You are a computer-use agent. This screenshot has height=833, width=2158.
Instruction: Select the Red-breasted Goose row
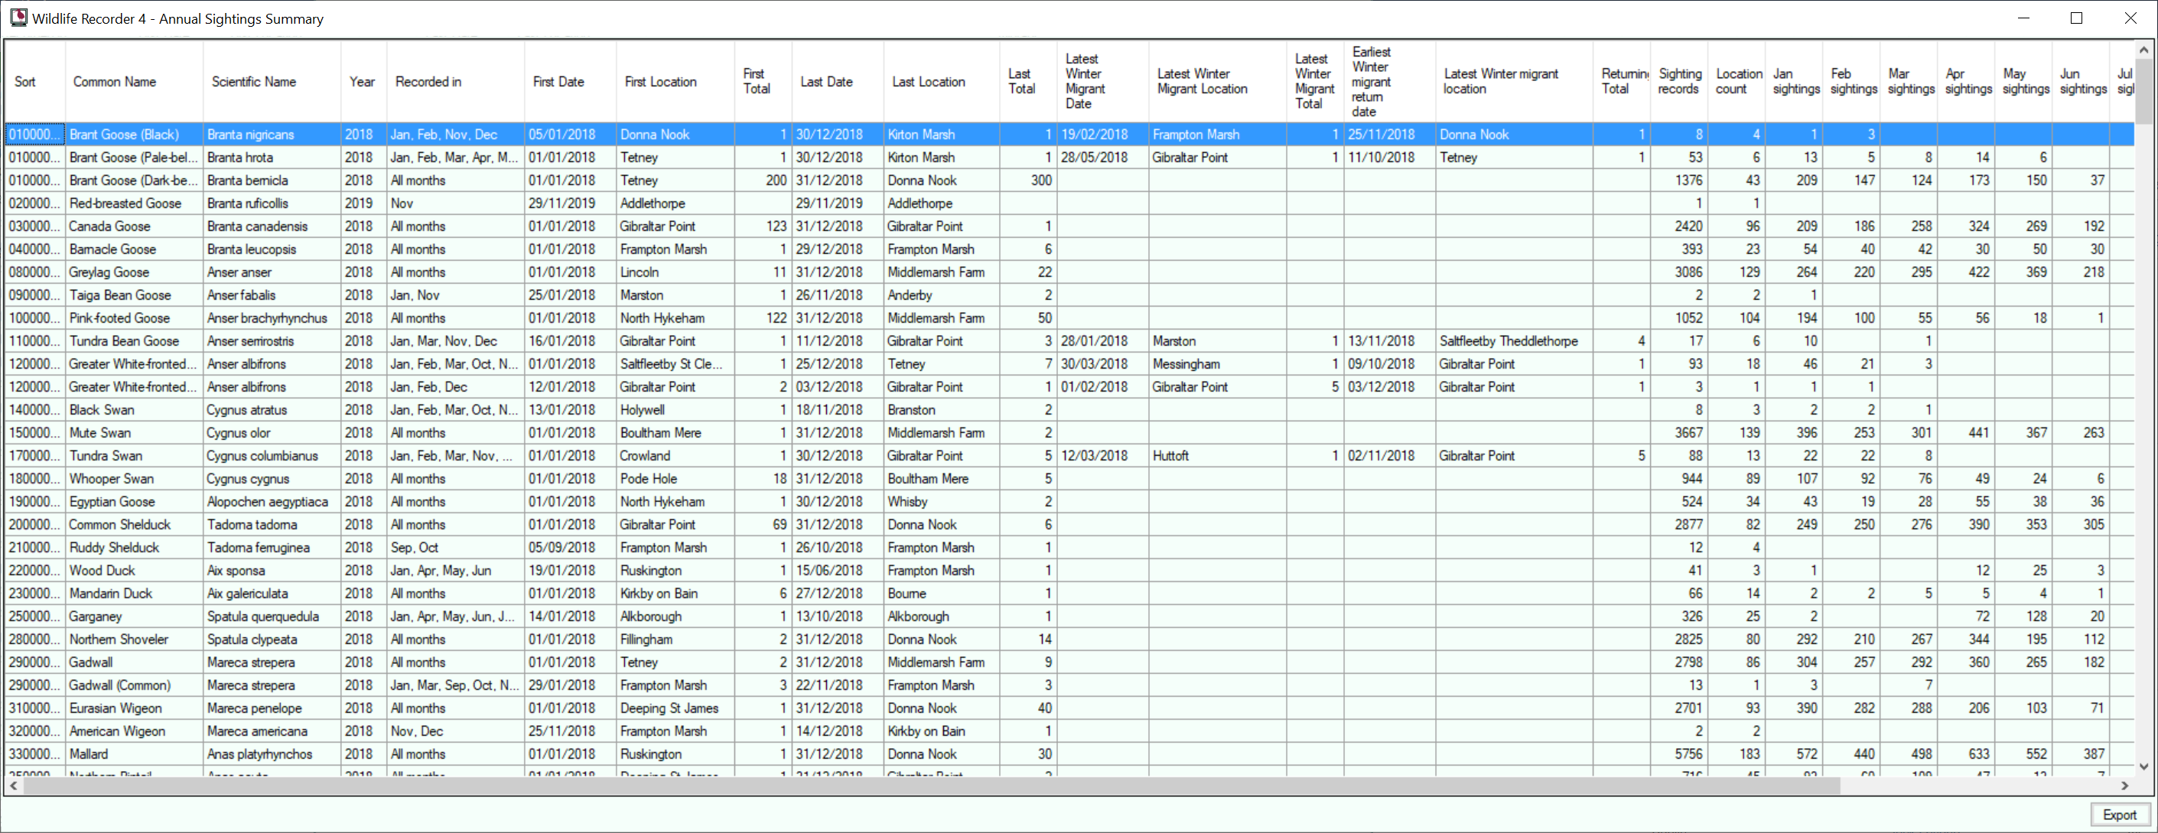pyautogui.click(x=1069, y=203)
